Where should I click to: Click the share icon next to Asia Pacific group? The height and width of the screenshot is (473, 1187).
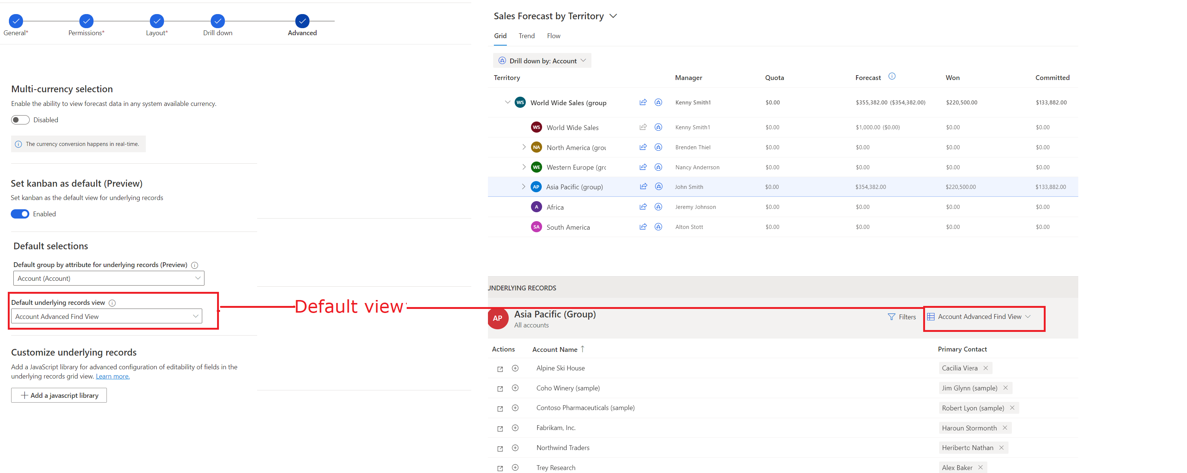click(x=643, y=187)
